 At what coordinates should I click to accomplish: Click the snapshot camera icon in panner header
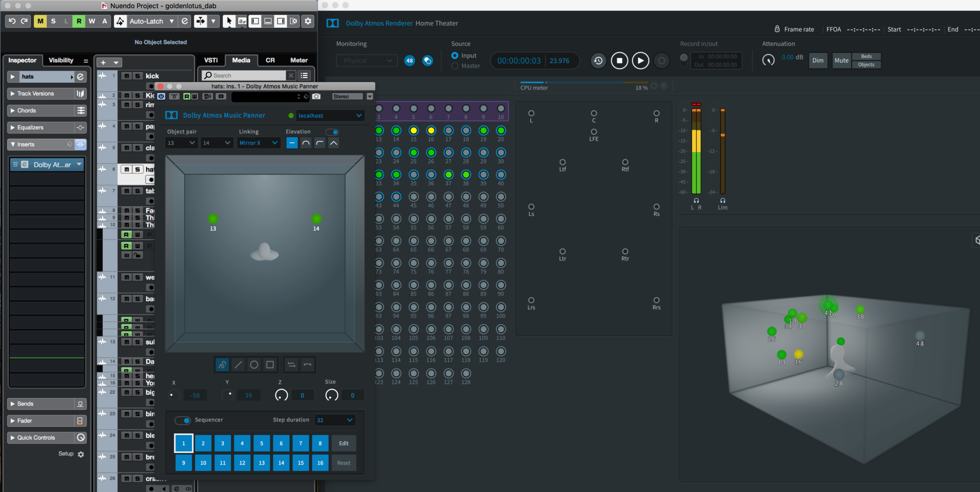click(x=316, y=96)
